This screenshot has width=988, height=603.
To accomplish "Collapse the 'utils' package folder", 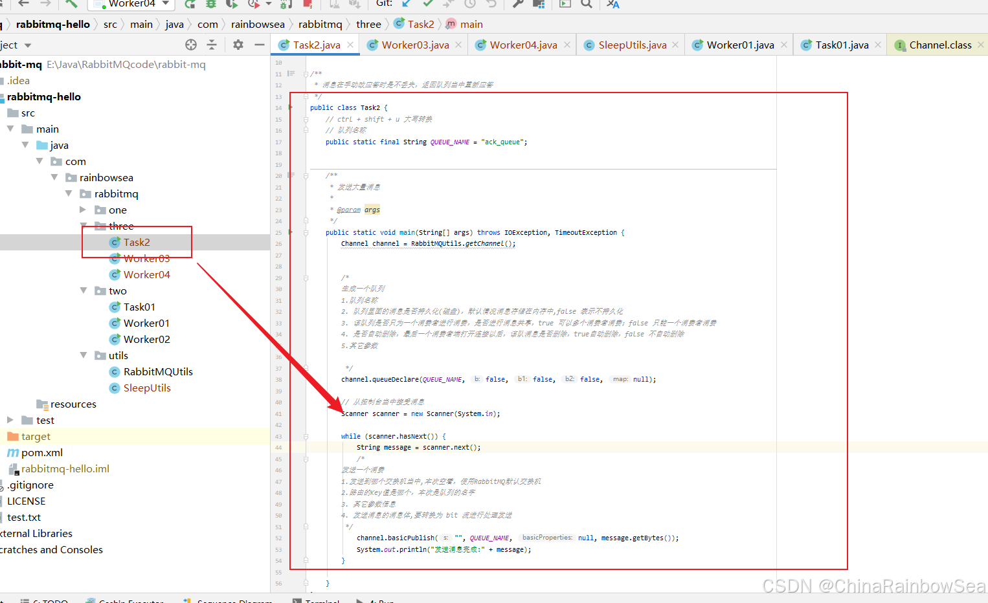I will [x=83, y=355].
